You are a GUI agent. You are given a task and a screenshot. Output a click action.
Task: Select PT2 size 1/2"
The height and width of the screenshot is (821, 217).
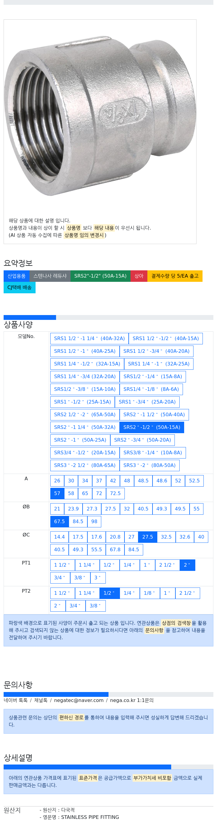tap(109, 593)
